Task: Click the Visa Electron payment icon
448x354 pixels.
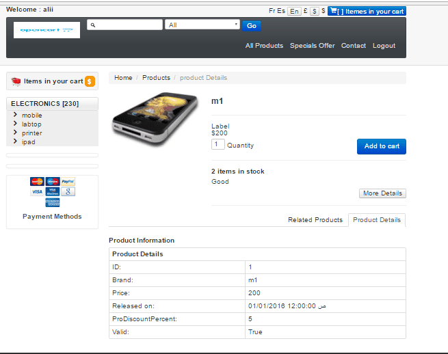Action: pyautogui.click(x=53, y=191)
